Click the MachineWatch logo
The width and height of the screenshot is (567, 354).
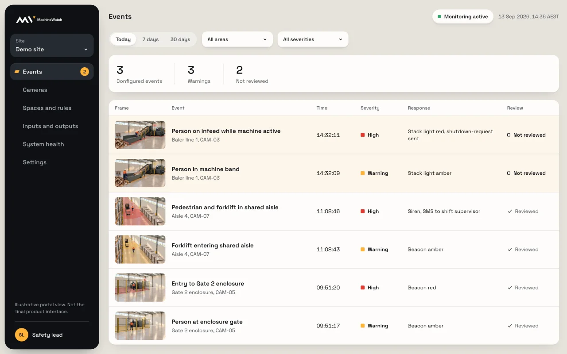39,19
